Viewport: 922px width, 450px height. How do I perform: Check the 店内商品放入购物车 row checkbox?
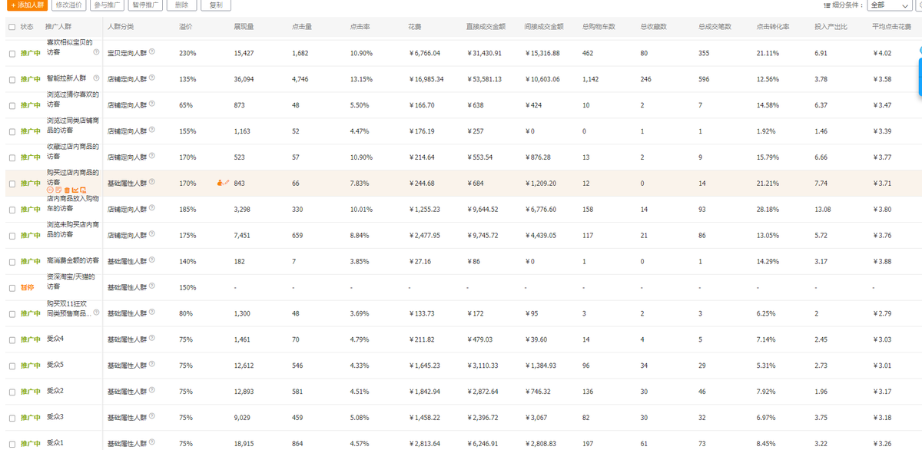point(12,210)
